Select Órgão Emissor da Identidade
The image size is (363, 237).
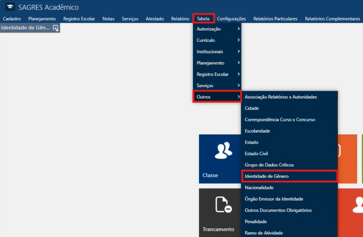[289, 199]
